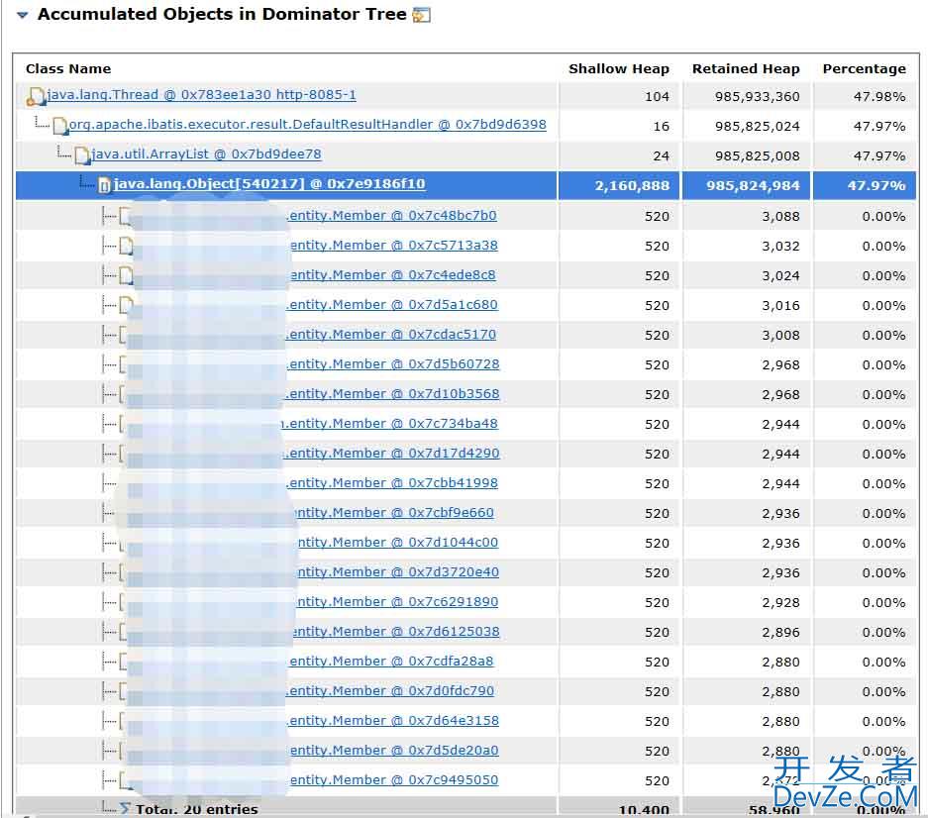Open entity.Member @ 0x7c4ede8c8 link

[x=392, y=274]
